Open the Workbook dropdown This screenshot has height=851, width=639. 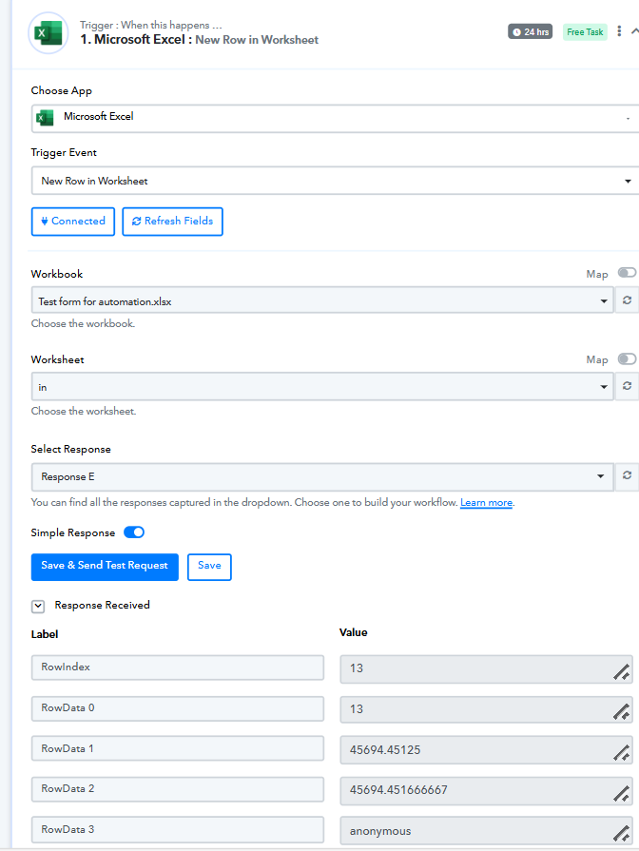coord(322,300)
